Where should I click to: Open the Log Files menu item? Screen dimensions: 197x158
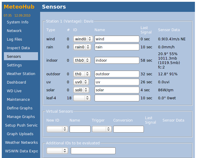tap(15, 39)
